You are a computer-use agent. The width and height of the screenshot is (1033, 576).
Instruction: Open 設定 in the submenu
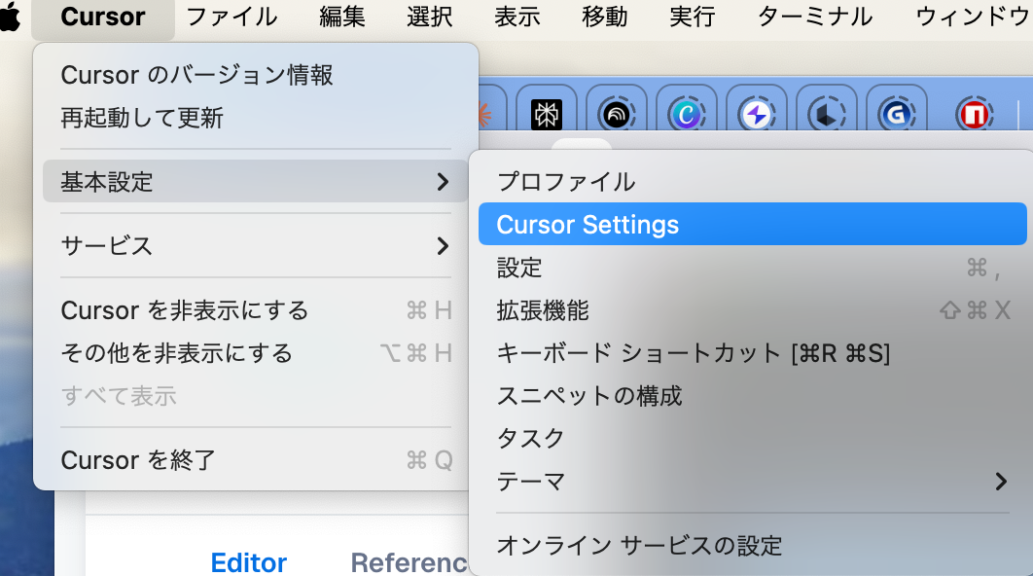(x=752, y=268)
